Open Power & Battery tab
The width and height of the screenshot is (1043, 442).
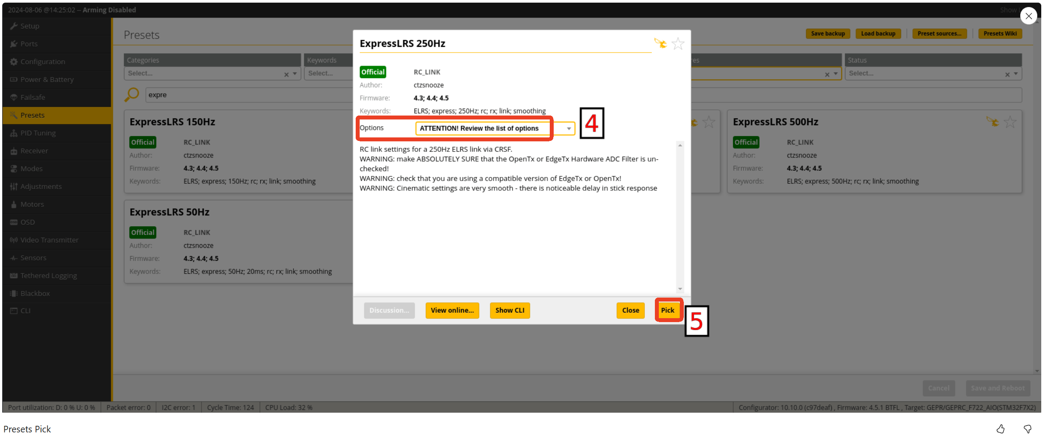point(57,80)
